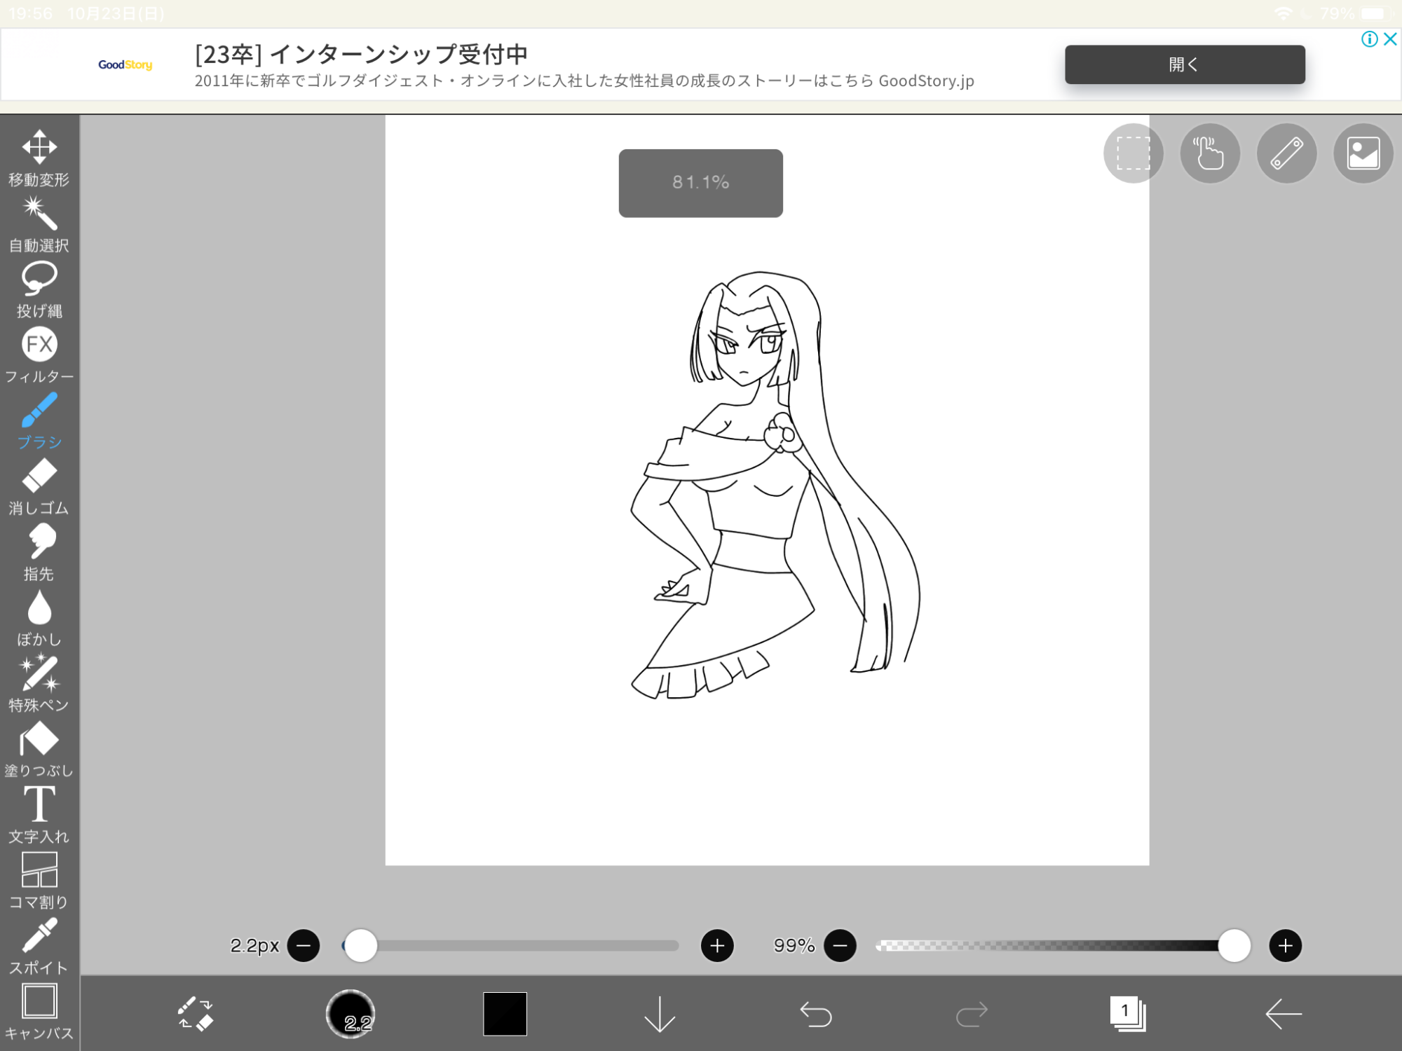Toggle between brush and eraser
Viewport: 1402px width, 1051px height.
pos(195,1014)
